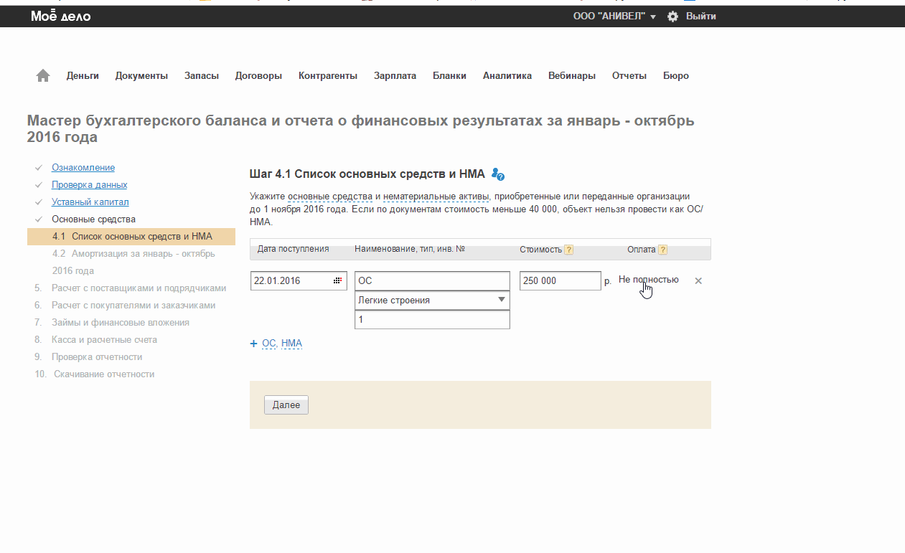Viewport: 905px width, 553px height.
Task: Select step 4.2 Амортизация за январь - октябрь
Action: tap(133, 262)
